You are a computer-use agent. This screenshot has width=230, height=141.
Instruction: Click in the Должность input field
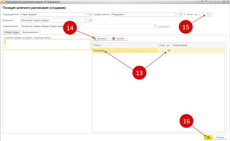[x=53, y=20]
